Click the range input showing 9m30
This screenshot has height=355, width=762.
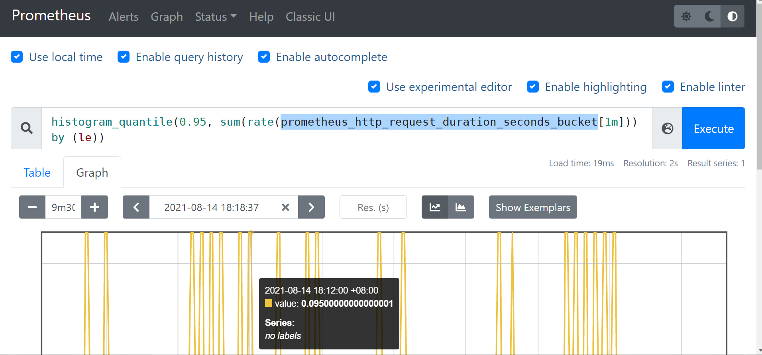point(63,207)
